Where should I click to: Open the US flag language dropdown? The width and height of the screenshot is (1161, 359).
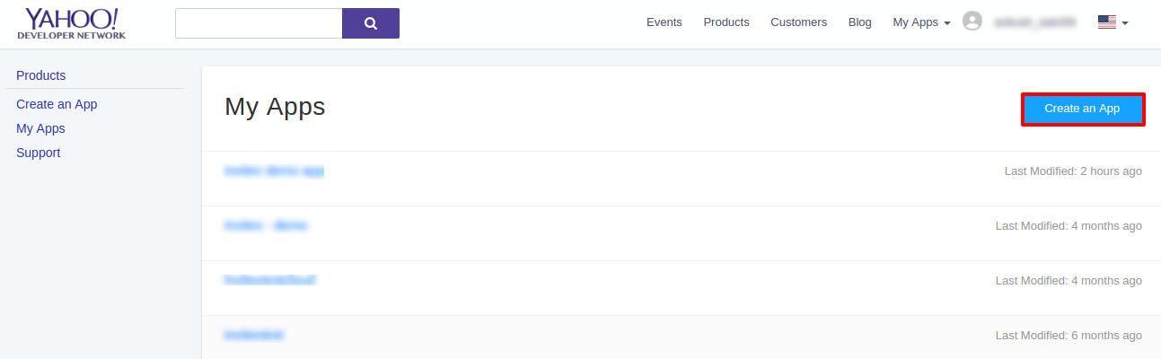[1113, 22]
